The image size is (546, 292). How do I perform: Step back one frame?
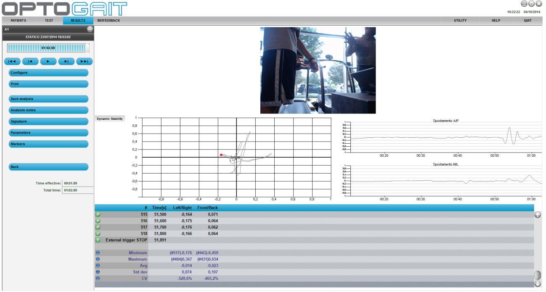(x=30, y=61)
